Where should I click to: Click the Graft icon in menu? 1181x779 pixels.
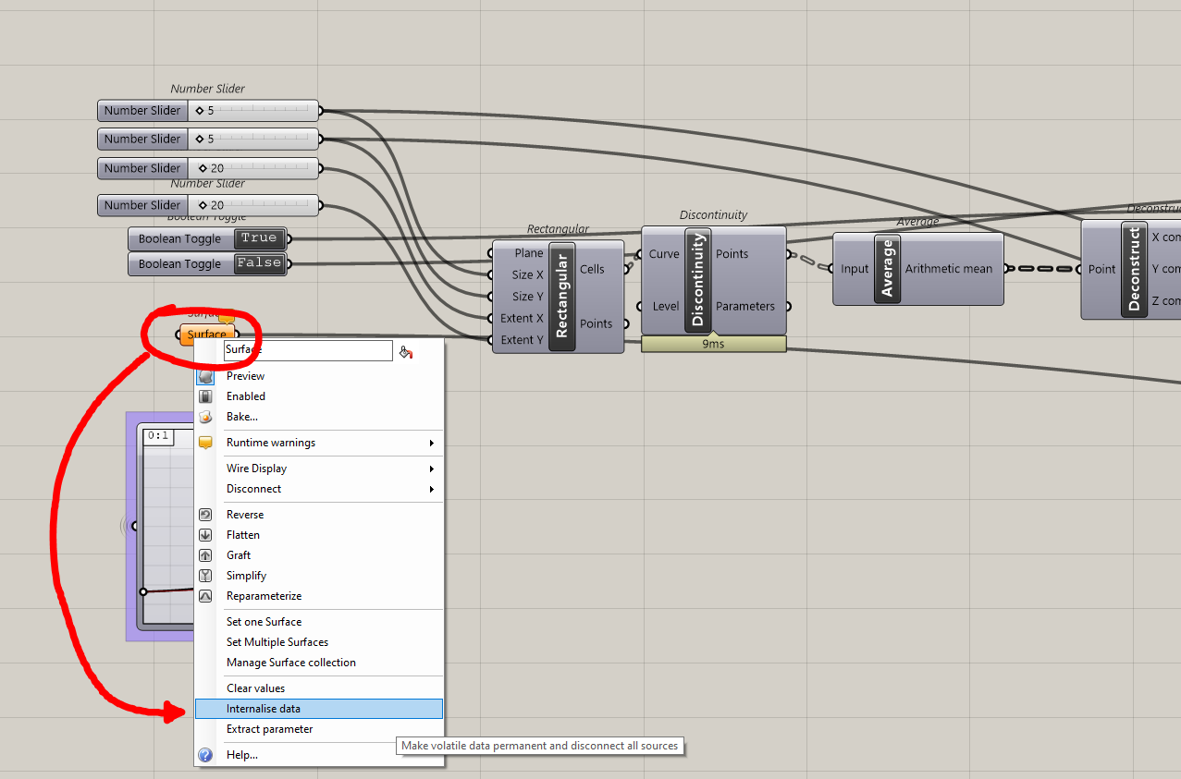(205, 555)
